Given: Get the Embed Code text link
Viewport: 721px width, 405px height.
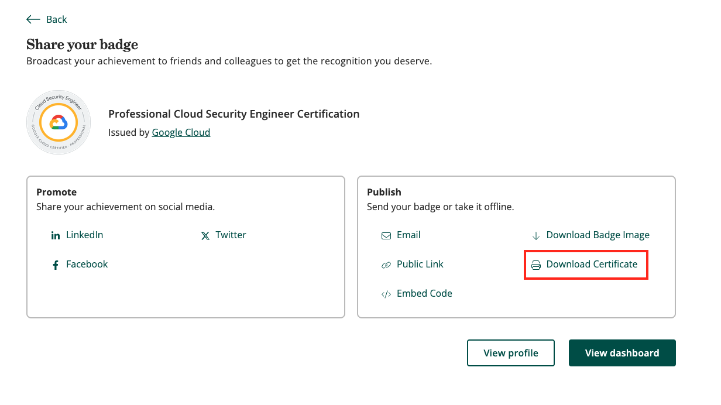Looking at the screenshot, I should click(x=424, y=293).
